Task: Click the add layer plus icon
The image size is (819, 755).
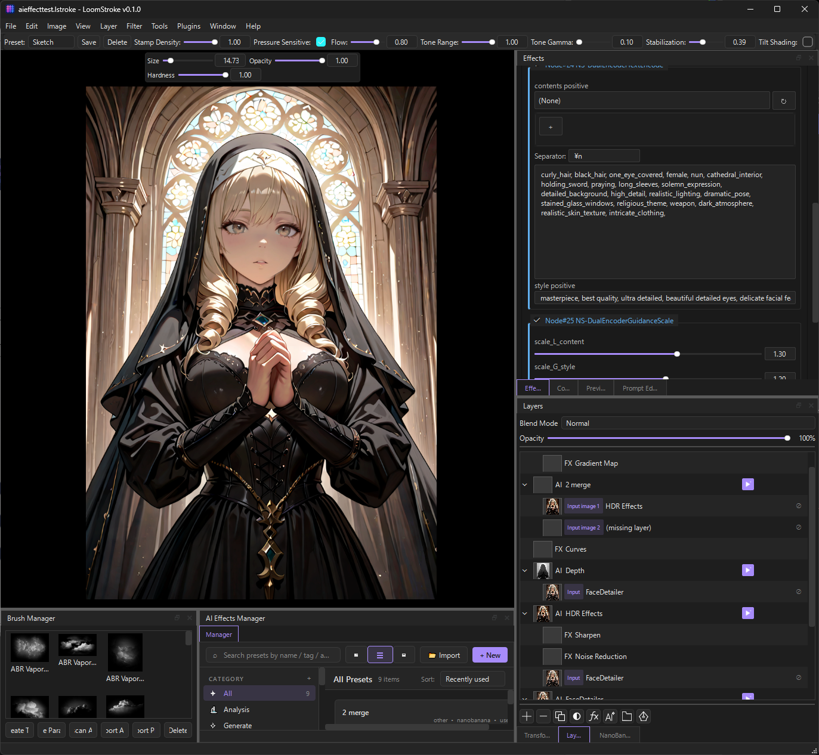Action: pyautogui.click(x=527, y=716)
